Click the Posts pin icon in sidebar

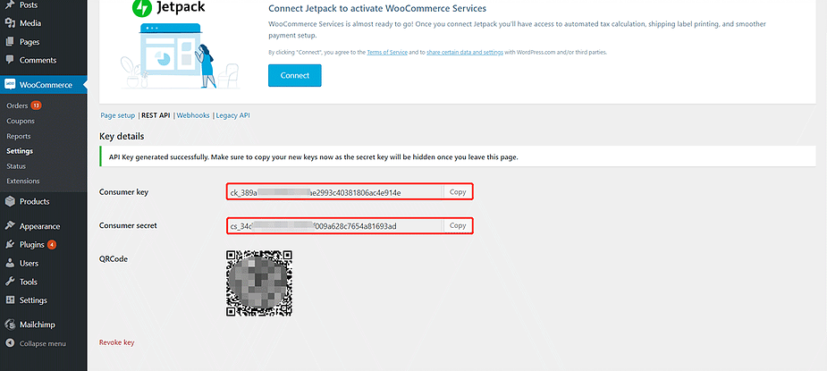[x=10, y=4]
